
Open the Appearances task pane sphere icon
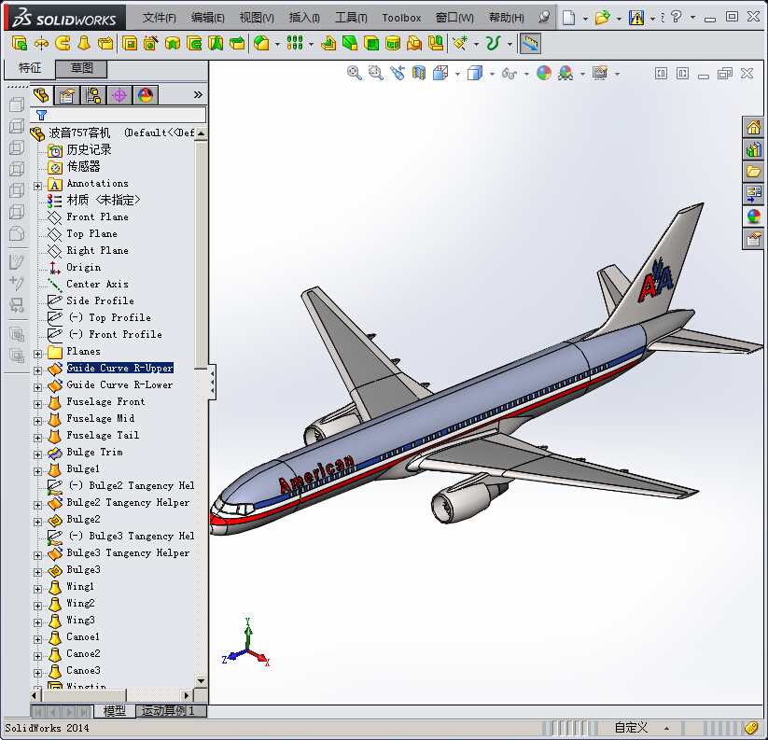click(753, 216)
